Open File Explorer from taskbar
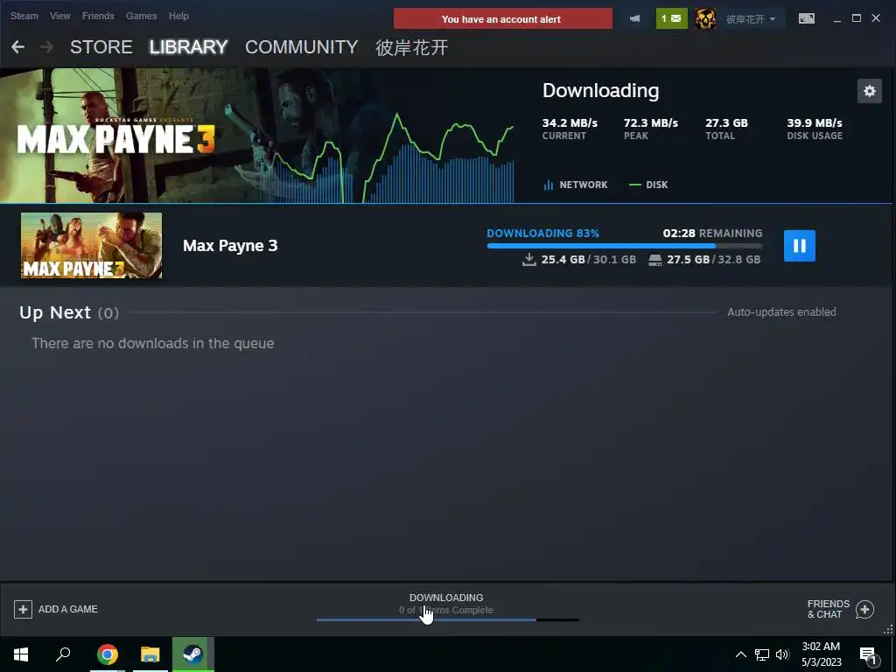Image resolution: width=896 pixels, height=672 pixels. pyautogui.click(x=150, y=654)
